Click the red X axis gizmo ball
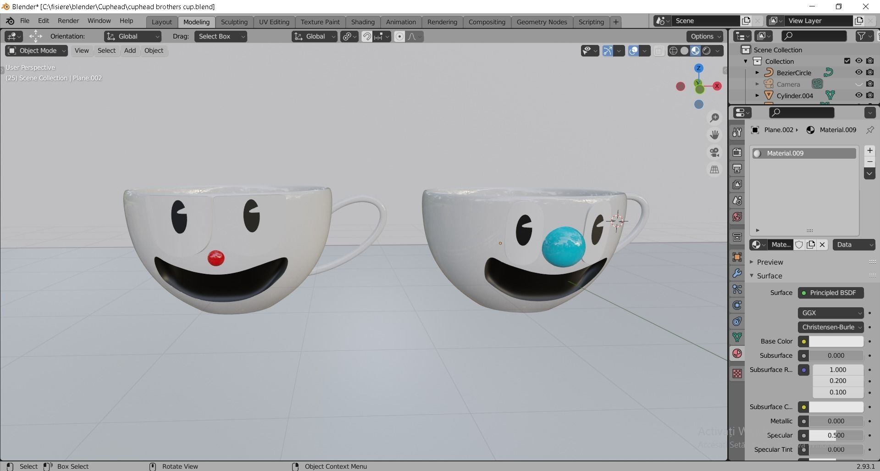 click(717, 86)
